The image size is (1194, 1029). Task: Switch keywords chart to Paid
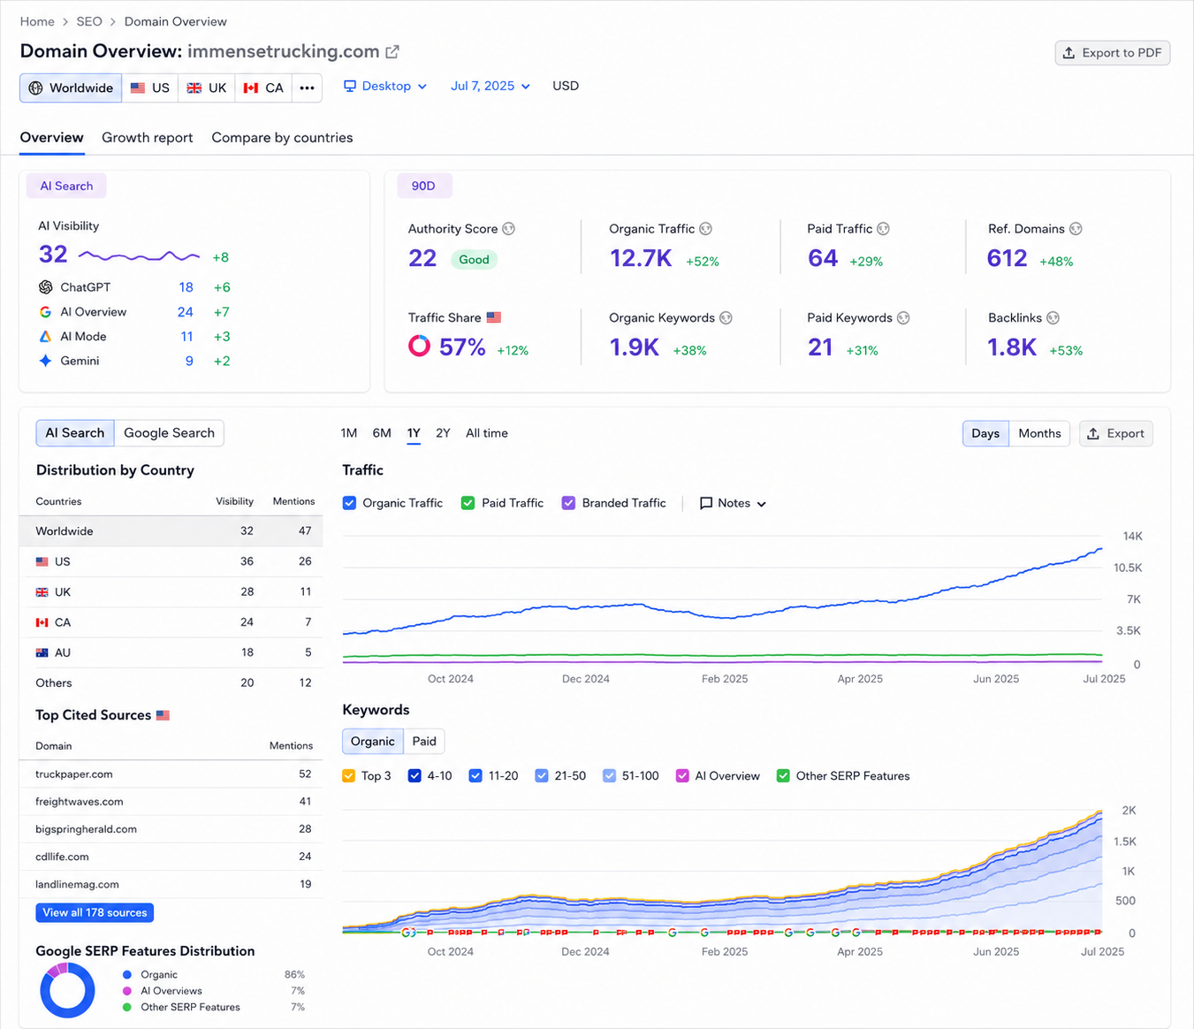(x=424, y=742)
